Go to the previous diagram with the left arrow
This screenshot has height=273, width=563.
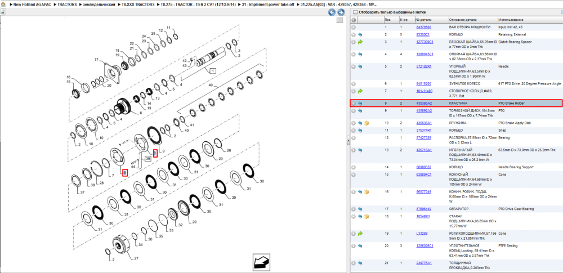point(332,12)
